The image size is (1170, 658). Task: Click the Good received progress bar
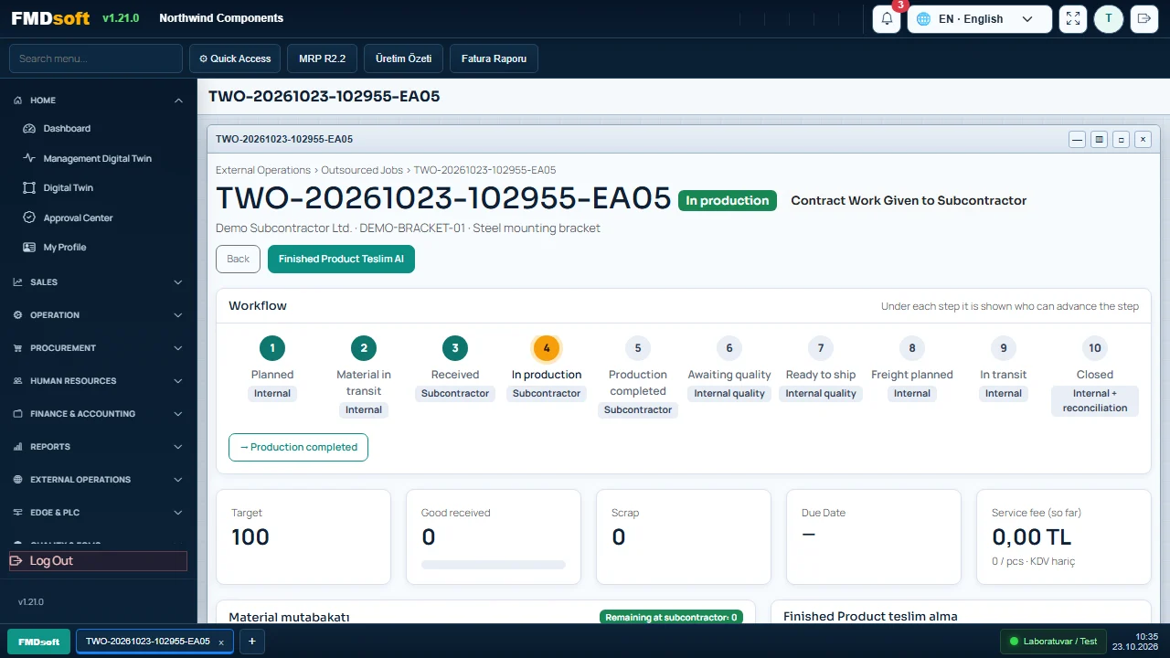pyautogui.click(x=494, y=565)
